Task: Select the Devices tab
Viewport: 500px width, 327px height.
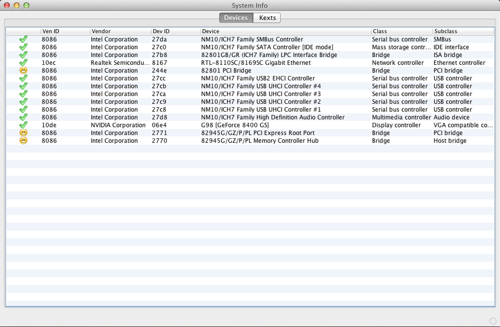Action: (236, 18)
